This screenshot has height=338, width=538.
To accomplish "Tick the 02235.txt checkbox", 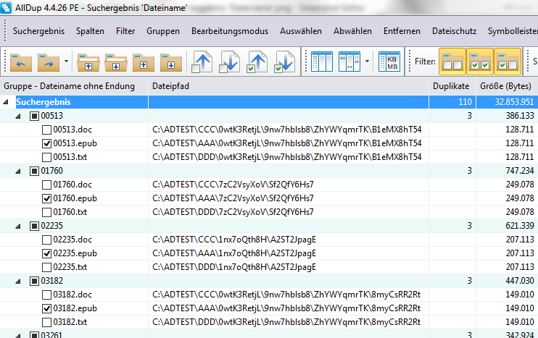I will 46,267.
